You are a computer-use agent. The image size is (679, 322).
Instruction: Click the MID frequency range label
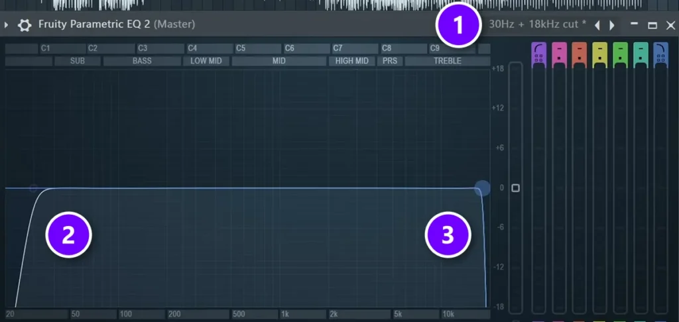279,61
